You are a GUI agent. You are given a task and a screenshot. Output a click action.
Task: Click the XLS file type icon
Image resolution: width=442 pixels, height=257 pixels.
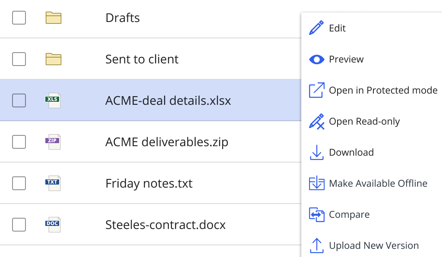[x=53, y=100]
